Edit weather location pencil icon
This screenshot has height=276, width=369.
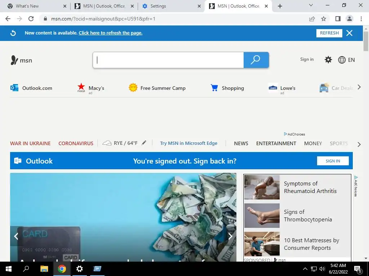click(144, 143)
